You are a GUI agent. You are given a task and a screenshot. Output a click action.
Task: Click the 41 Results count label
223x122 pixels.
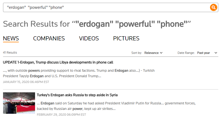(x=10, y=52)
